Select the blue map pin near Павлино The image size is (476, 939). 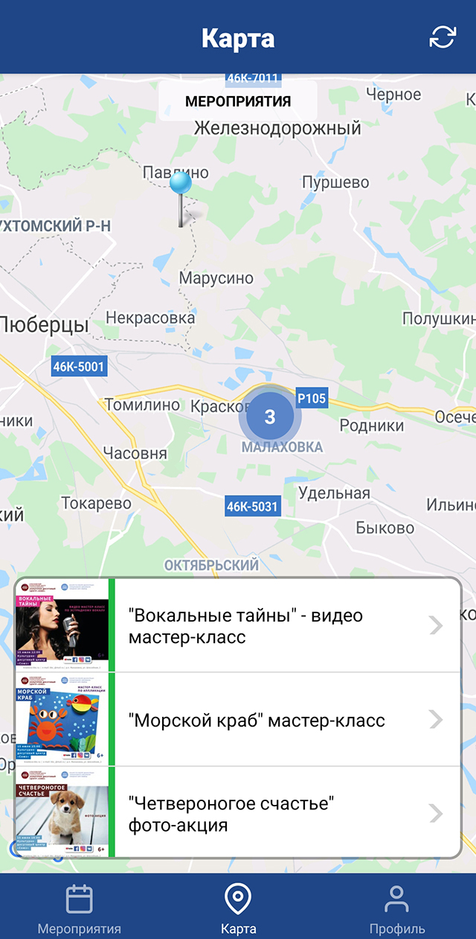click(x=181, y=197)
